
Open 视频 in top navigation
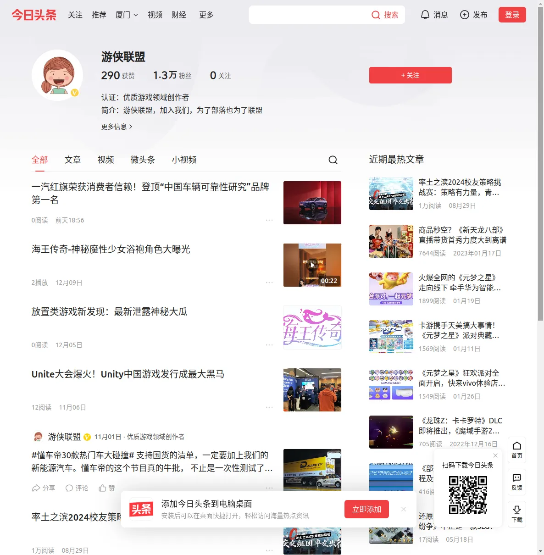coord(155,15)
